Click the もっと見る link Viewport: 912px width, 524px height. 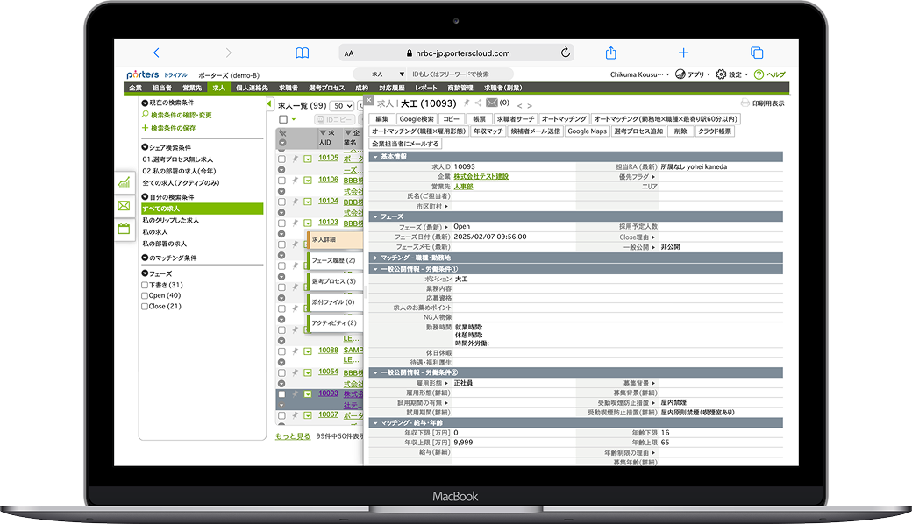pos(293,436)
